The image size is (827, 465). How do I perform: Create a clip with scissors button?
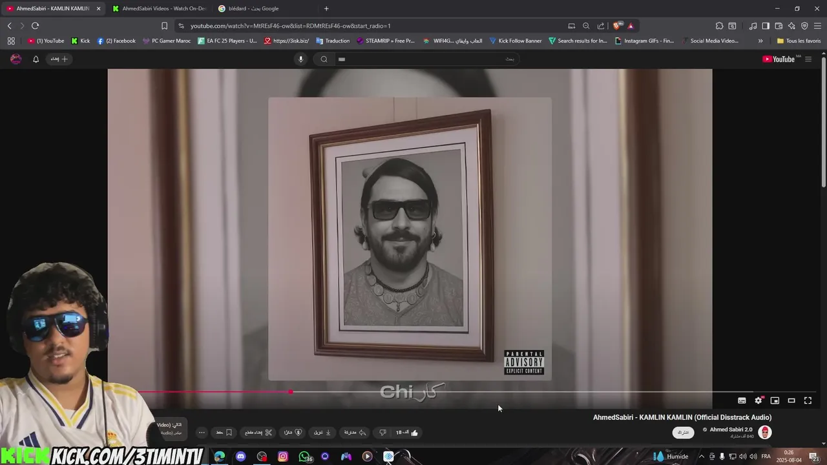coord(259,433)
